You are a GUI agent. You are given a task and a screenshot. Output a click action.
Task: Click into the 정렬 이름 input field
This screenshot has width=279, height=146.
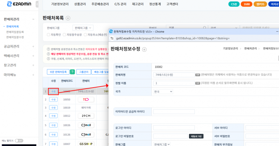(x=174, y=83)
